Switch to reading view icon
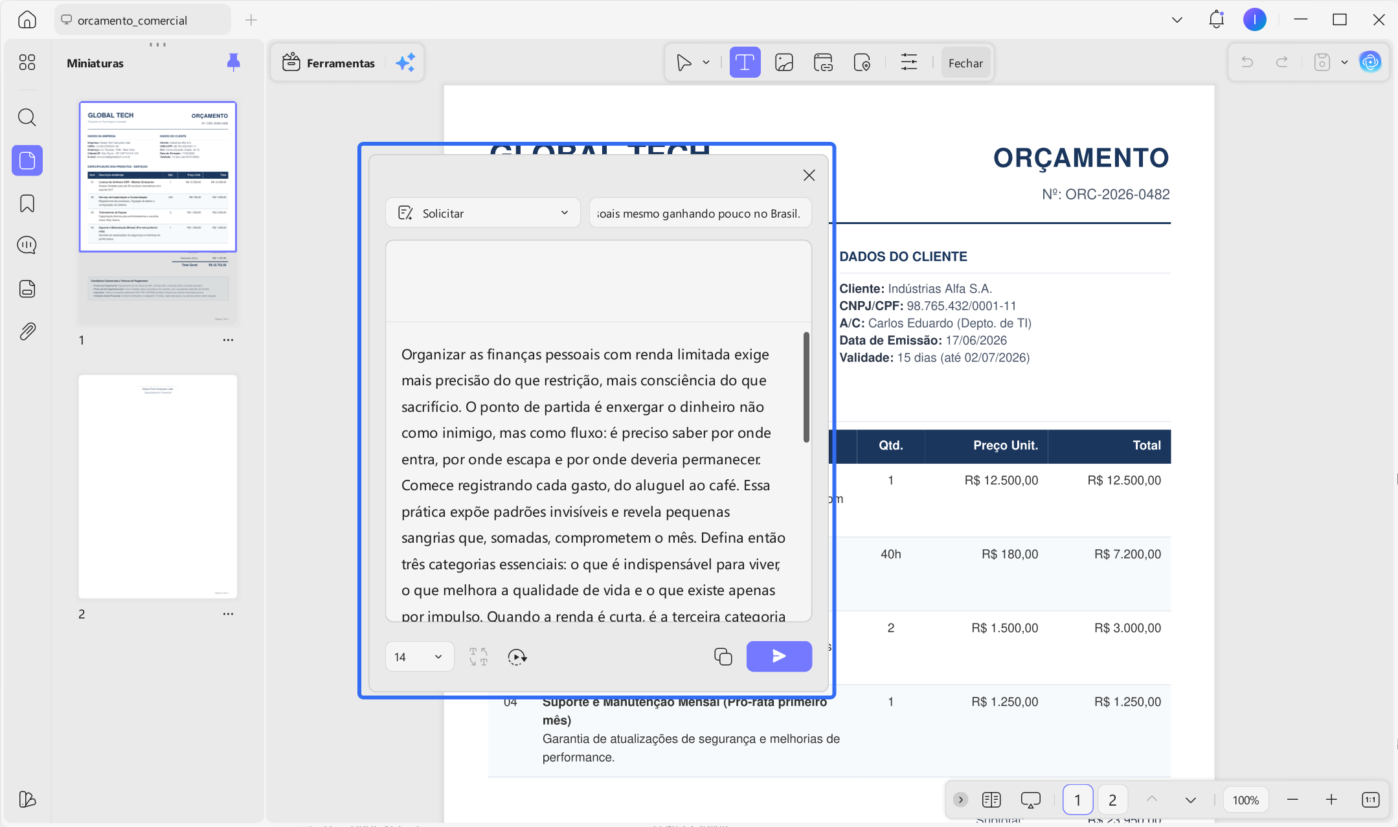 coord(991,800)
